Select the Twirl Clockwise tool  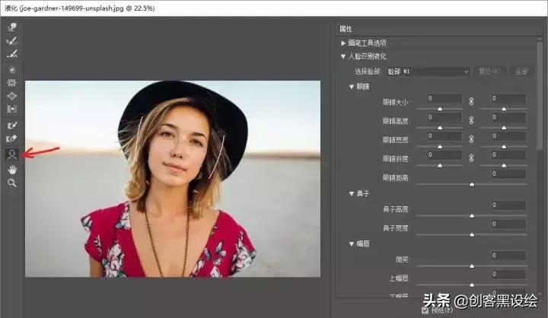pos(12,70)
